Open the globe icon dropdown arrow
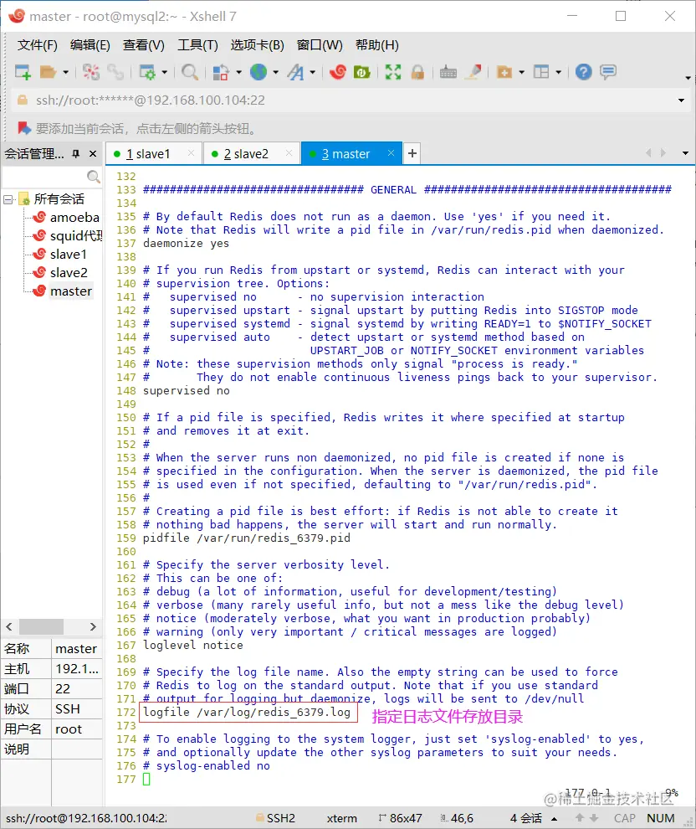Viewport: 696px width, 829px height. [x=276, y=72]
